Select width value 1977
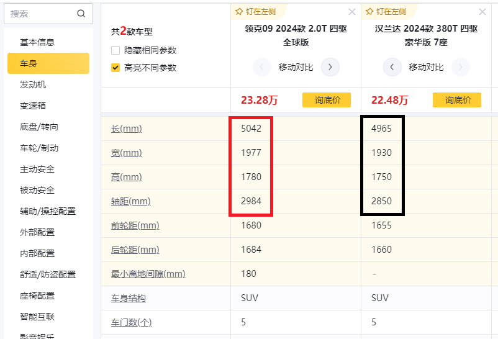The image size is (498, 339). pyautogui.click(x=251, y=153)
